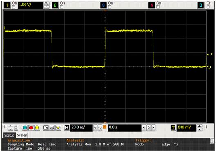Click the Channel 1 button
Viewport: 216px width, 152px height.
tap(7, 5)
